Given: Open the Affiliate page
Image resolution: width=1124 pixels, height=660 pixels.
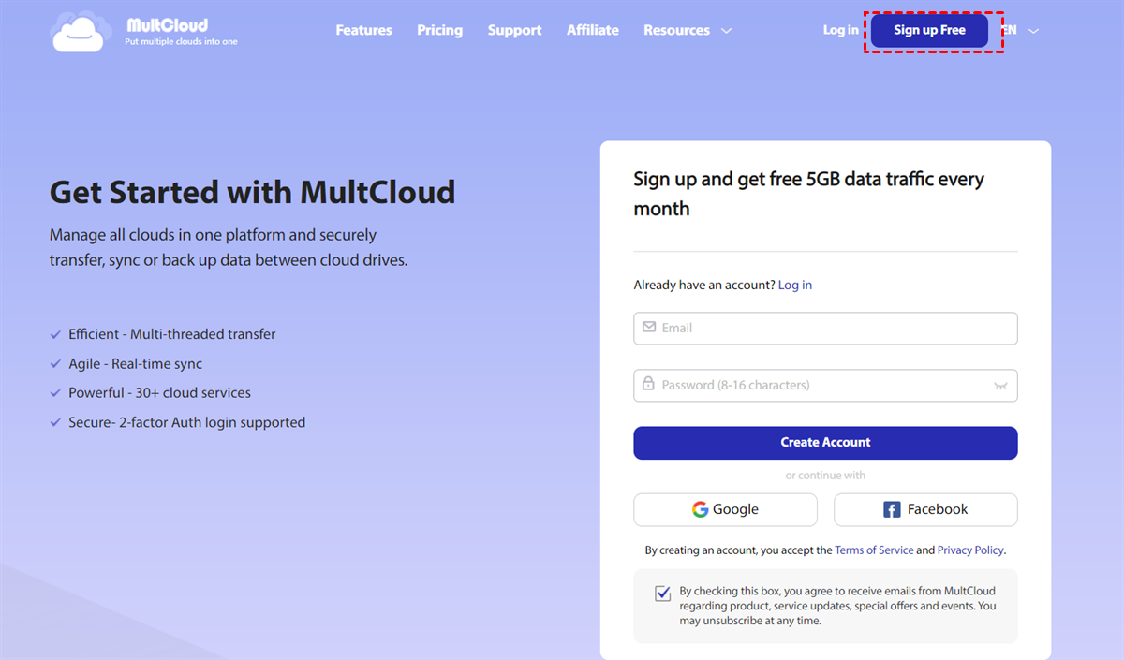Looking at the screenshot, I should pyautogui.click(x=592, y=30).
